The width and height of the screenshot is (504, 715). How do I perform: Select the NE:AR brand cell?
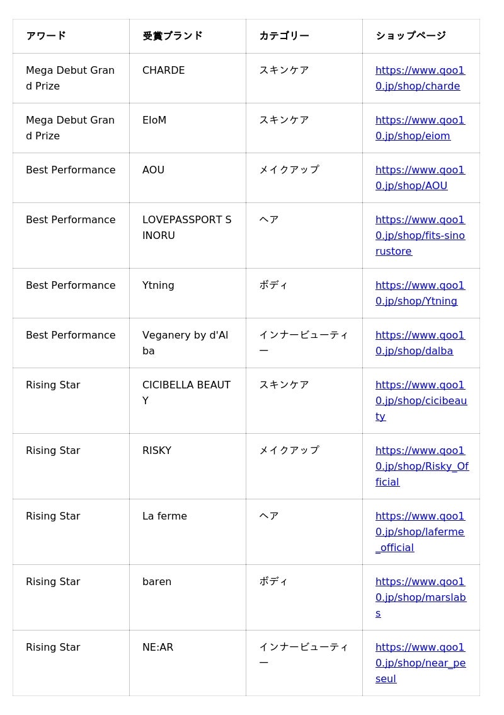[157, 648]
